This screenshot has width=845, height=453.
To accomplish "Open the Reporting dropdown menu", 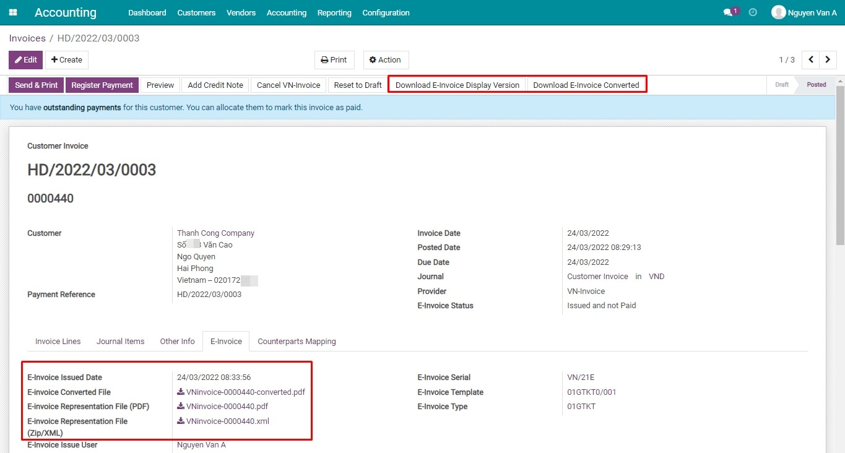I will click(334, 12).
